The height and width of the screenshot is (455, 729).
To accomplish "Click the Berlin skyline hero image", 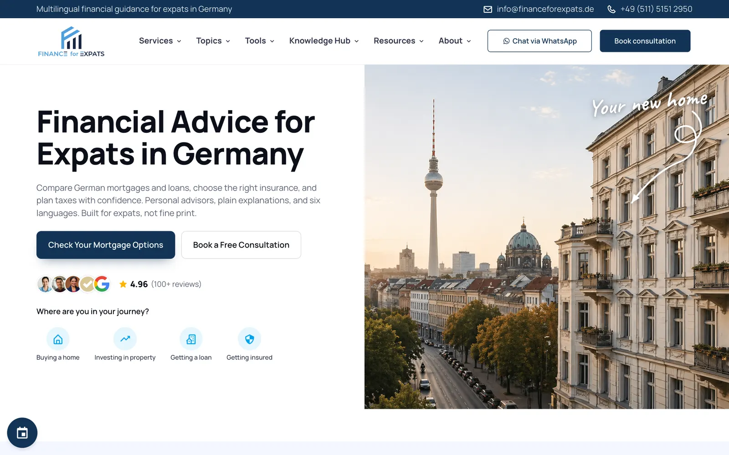I will tap(547, 237).
